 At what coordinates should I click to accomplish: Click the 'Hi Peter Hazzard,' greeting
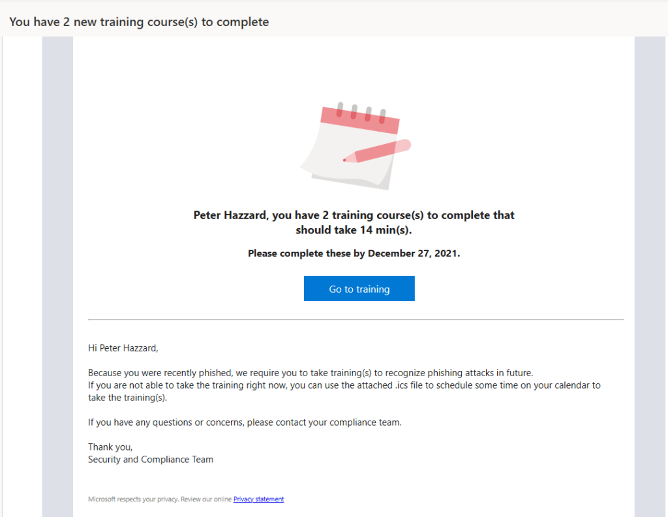coord(123,348)
